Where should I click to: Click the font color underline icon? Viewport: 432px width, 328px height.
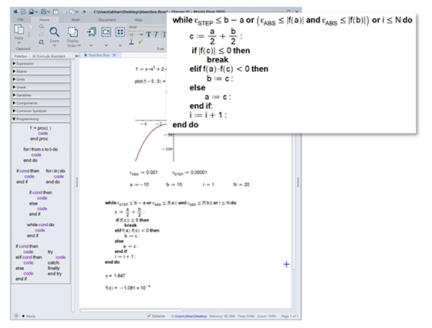click(131, 42)
